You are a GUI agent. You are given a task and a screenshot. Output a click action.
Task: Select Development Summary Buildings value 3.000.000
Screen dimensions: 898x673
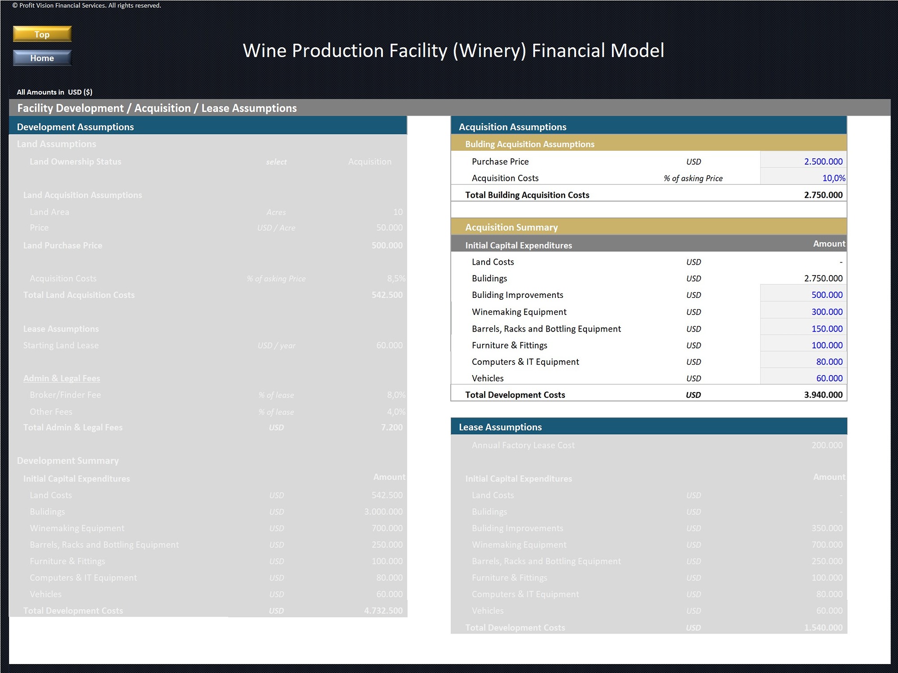tap(383, 512)
